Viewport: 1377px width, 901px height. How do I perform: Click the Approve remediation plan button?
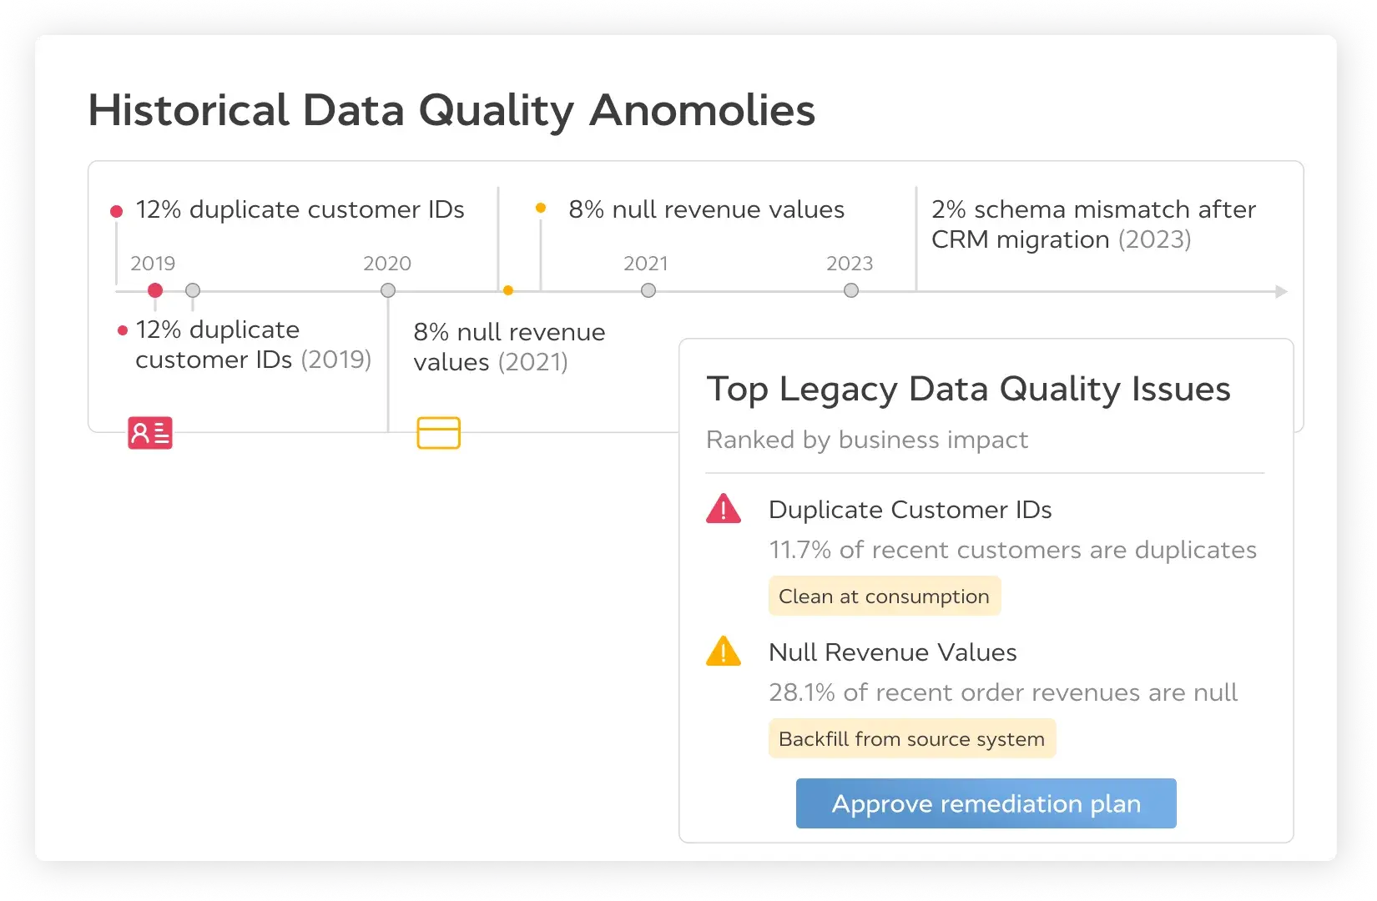tap(986, 803)
